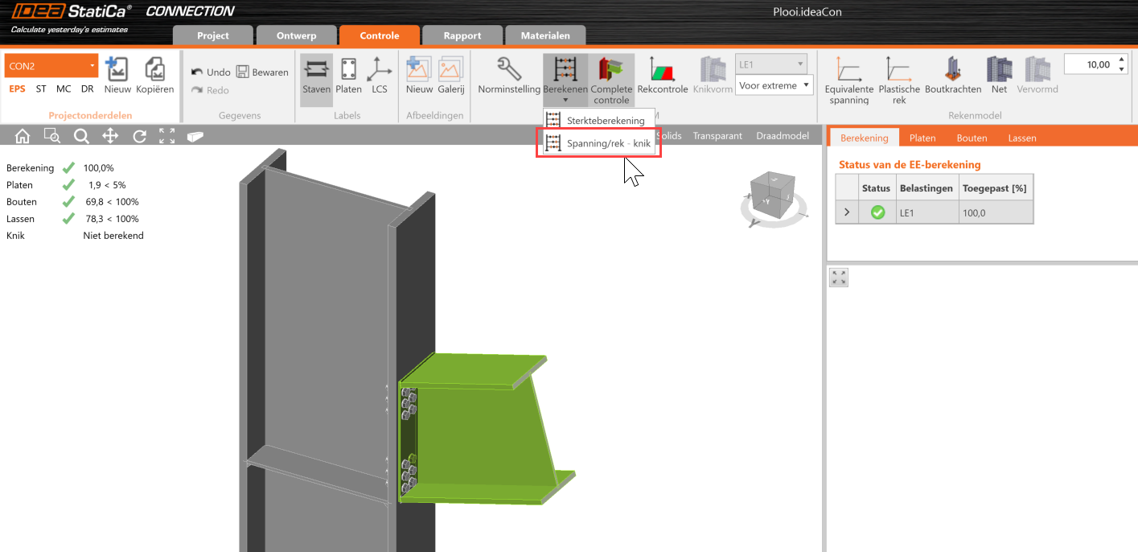1138x552 pixels.
Task: Toggle the Staven labels button
Action: click(x=316, y=70)
